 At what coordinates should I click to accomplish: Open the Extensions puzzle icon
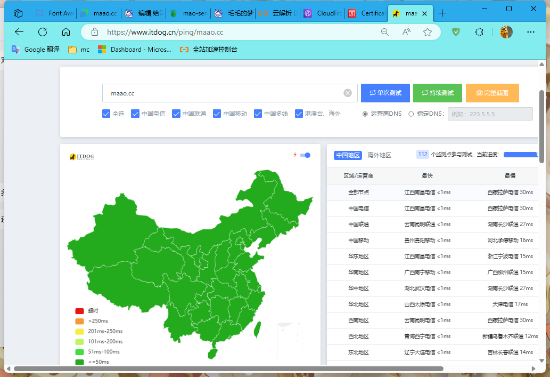479,32
